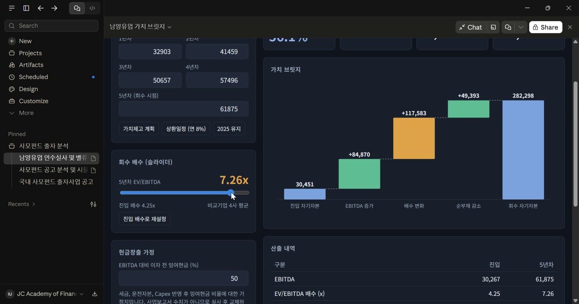Click the 회수 자기자본 bar 282,298
Screen dimensions: 579x304
(523, 150)
